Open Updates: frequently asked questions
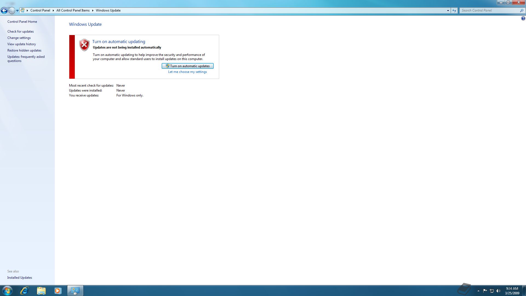Screen dimensions: 526x296 [x=26, y=59]
